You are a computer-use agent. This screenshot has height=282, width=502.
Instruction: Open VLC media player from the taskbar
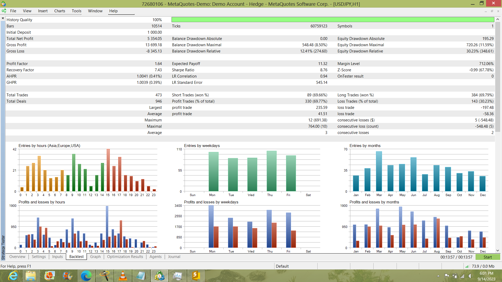coord(123,276)
